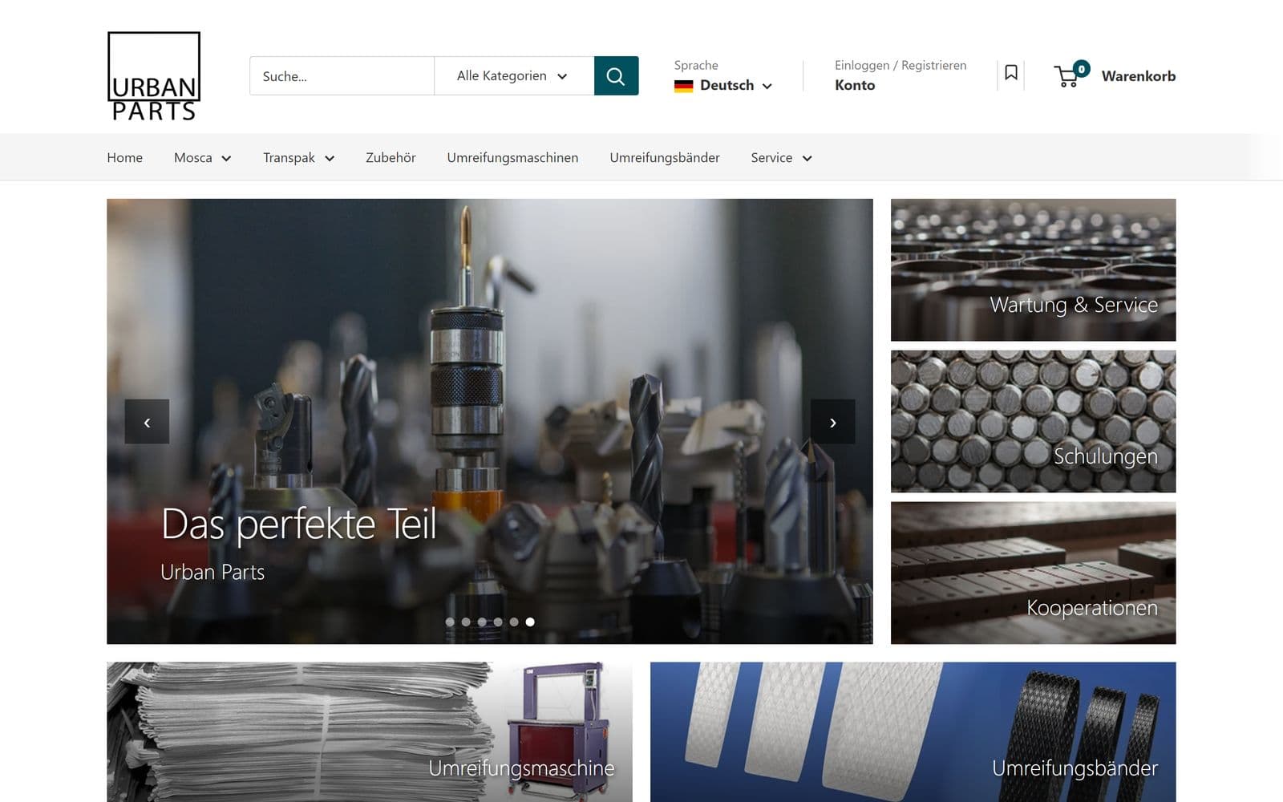The height and width of the screenshot is (802, 1283).
Task: Go to previous slide arrow
Action: coord(147,422)
